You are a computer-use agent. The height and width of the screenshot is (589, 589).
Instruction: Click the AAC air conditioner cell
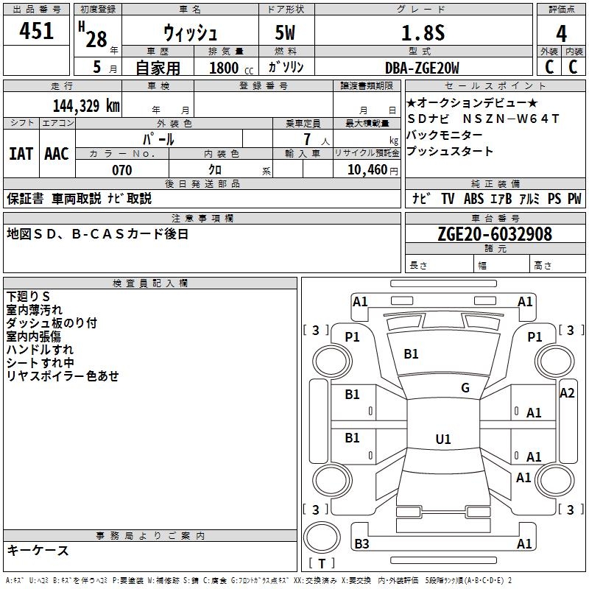click(x=57, y=154)
